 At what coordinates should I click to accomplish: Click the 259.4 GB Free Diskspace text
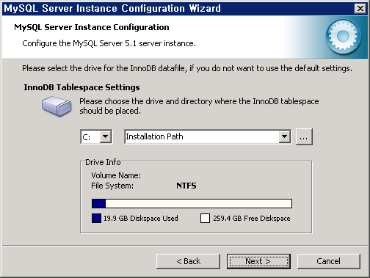coord(252,218)
